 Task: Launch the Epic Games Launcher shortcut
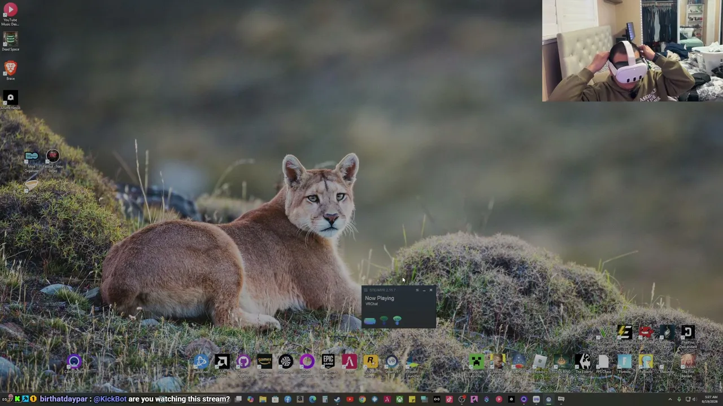[328, 365]
